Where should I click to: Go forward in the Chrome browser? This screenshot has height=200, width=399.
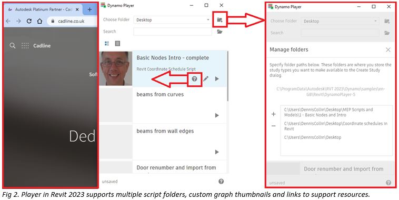tap(18, 21)
